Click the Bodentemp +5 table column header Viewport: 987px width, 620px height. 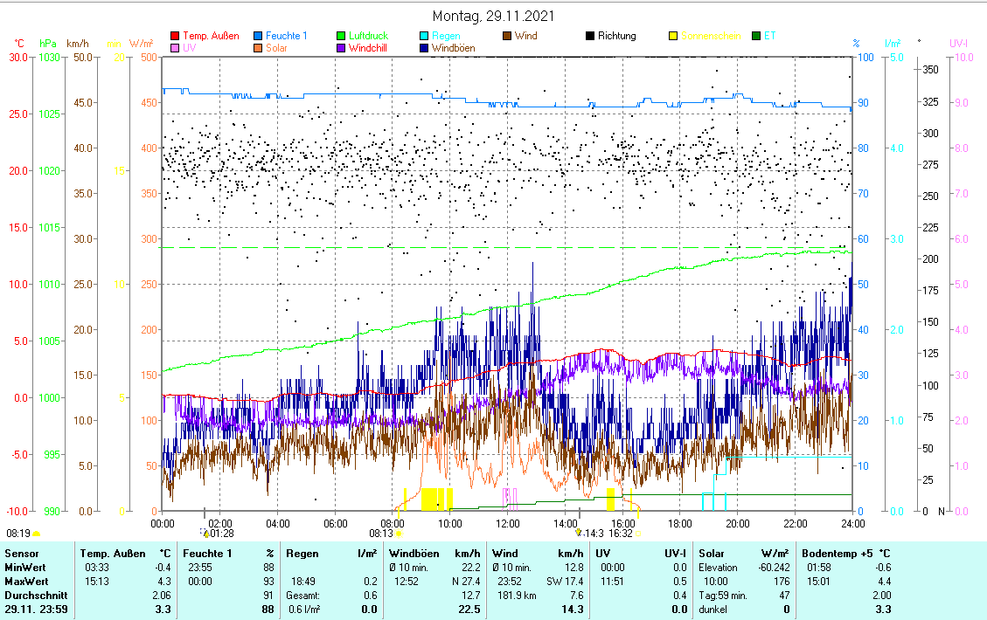[x=838, y=554]
